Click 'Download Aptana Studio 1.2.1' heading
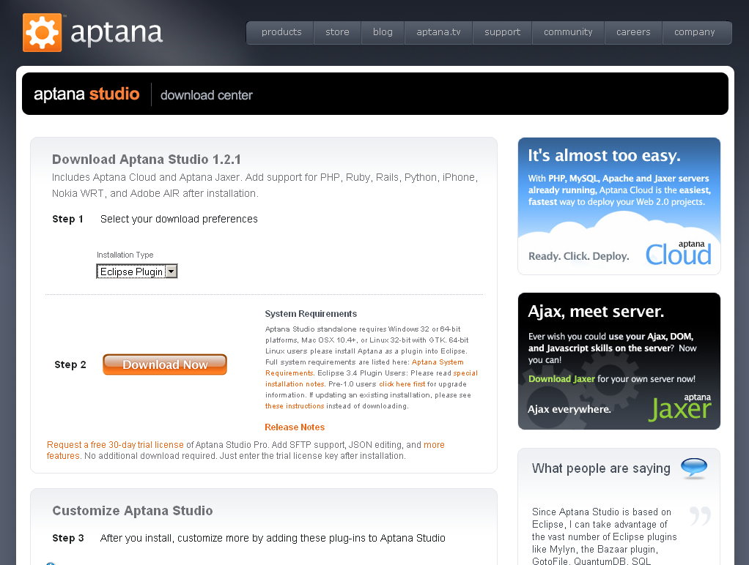The image size is (749, 565). (x=146, y=160)
